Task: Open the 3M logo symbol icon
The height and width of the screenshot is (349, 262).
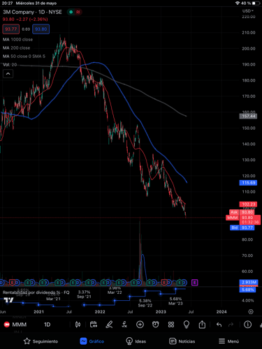Action: pos(7,325)
